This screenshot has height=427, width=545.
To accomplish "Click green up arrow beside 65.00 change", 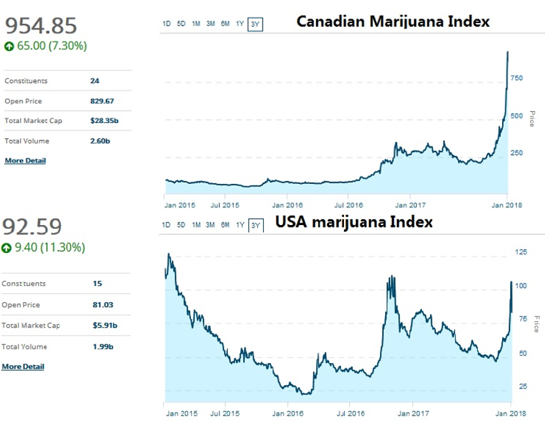I will 9,46.
